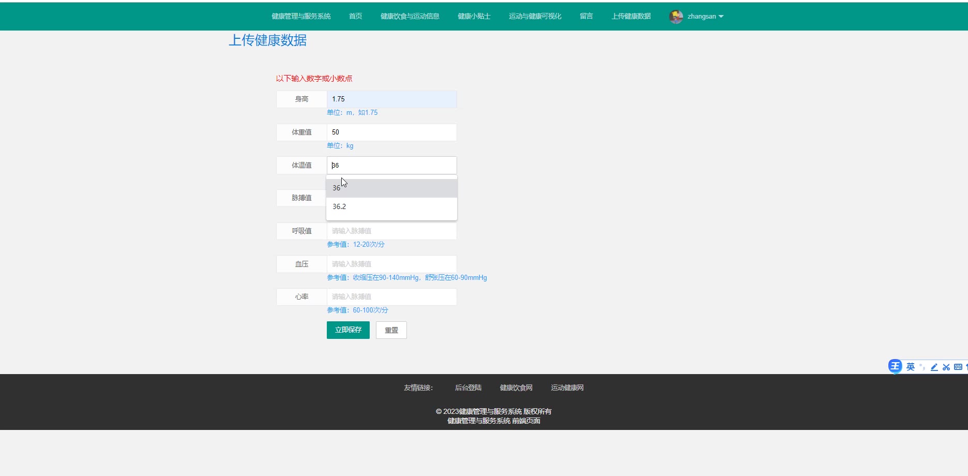
Task: Click the blood pressure reference hint text
Action: point(407,277)
